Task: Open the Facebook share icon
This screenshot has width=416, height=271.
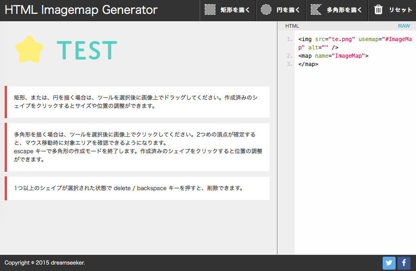Action: [404, 263]
